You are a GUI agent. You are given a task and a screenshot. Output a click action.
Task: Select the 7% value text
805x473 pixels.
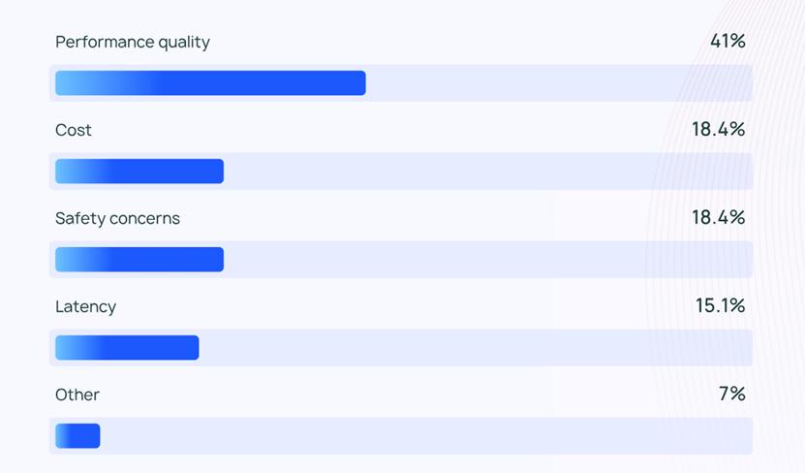731,394
